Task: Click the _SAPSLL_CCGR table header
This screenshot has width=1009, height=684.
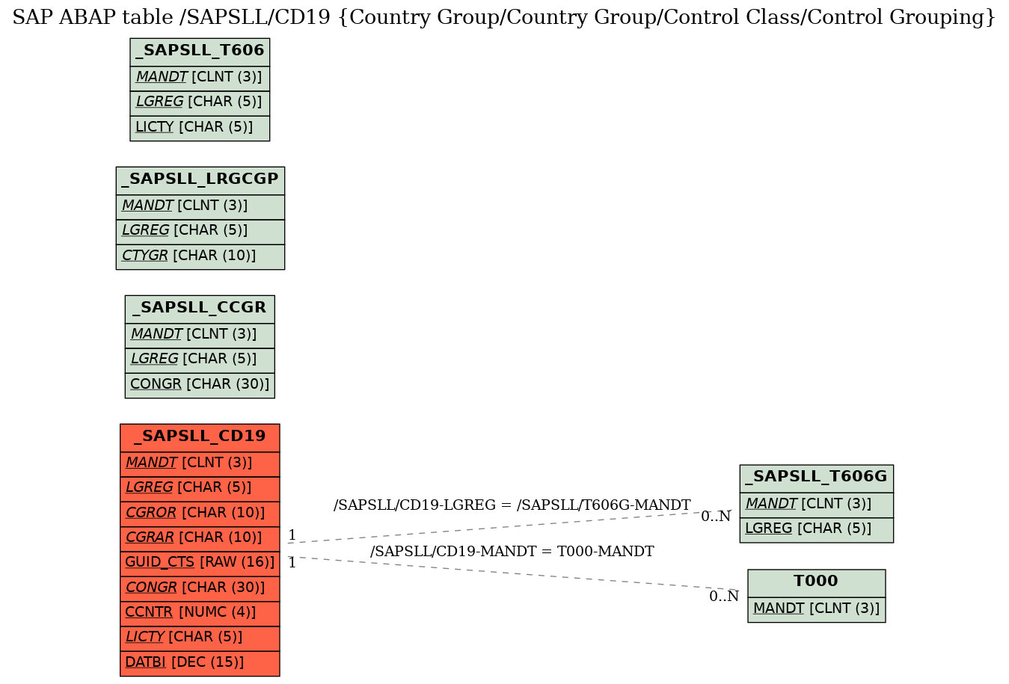Action: tap(200, 309)
